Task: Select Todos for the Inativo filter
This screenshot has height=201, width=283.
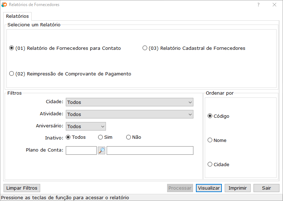Action: pos(68,137)
